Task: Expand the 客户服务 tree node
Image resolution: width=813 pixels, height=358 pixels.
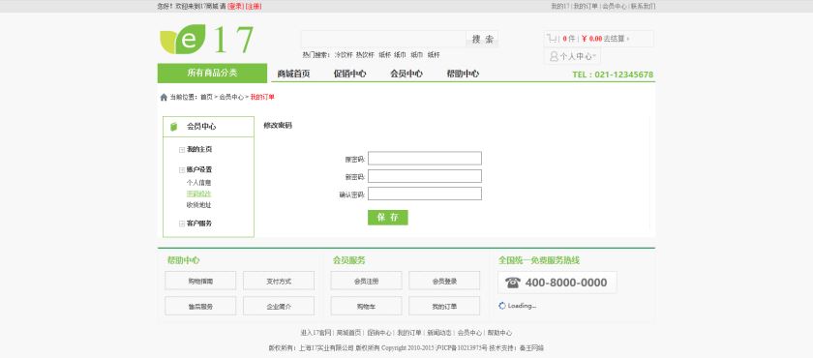Action: [182, 224]
